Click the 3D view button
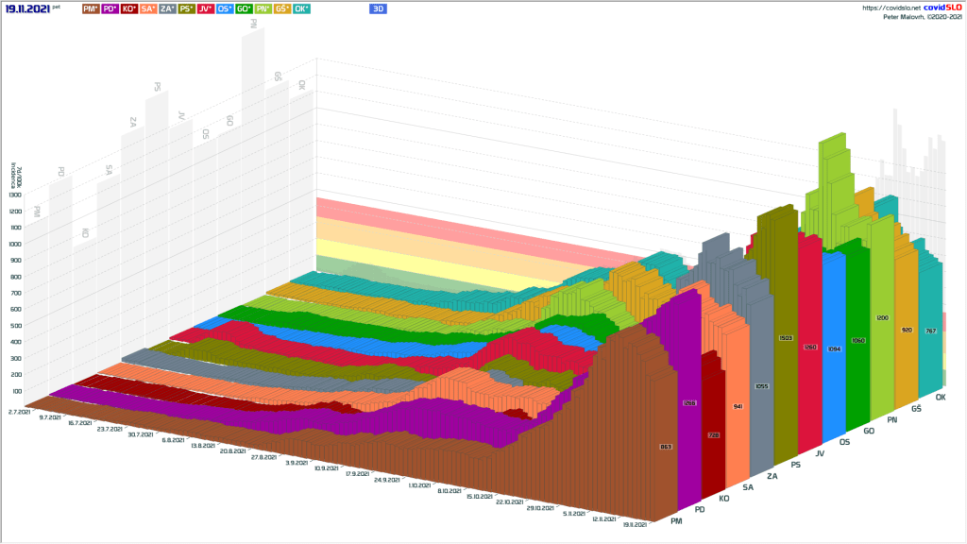Screen dimensions: 967x544 [378, 8]
